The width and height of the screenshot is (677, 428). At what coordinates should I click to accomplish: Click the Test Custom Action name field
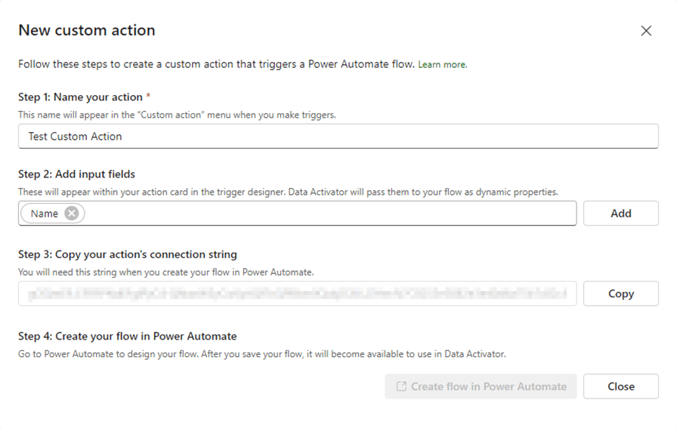338,137
